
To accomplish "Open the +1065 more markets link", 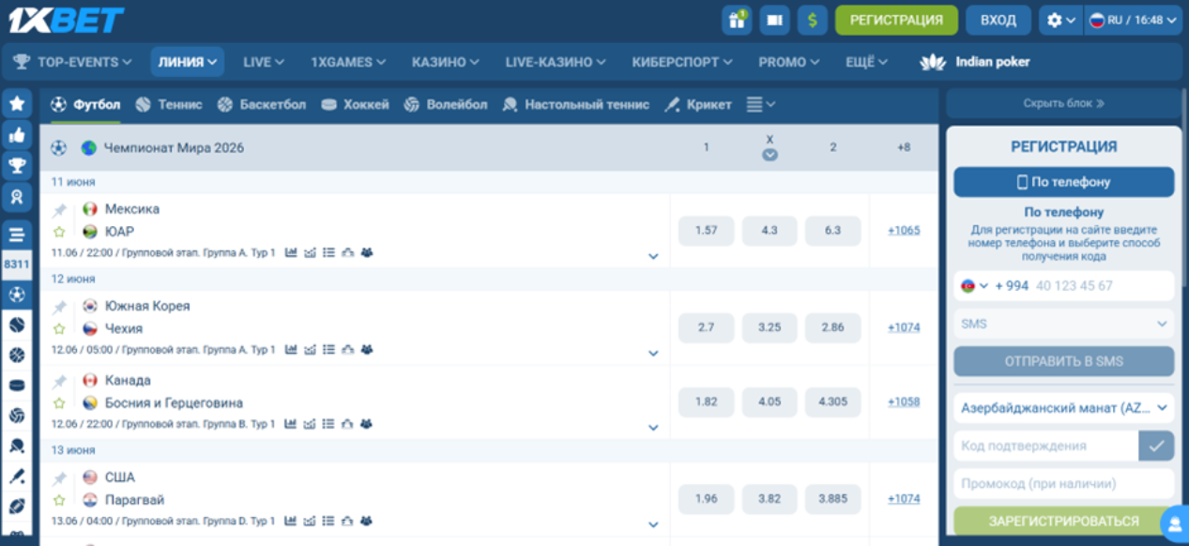I will pyautogui.click(x=904, y=230).
